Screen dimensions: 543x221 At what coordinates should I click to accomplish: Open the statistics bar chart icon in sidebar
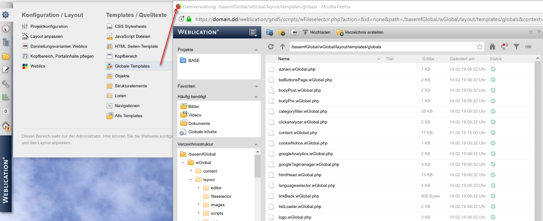pyautogui.click(x=6, y=97)
